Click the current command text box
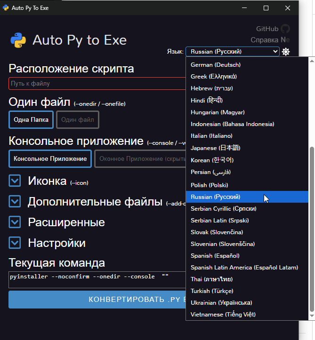Screen dimensions: 315x340 pos(97,280)
